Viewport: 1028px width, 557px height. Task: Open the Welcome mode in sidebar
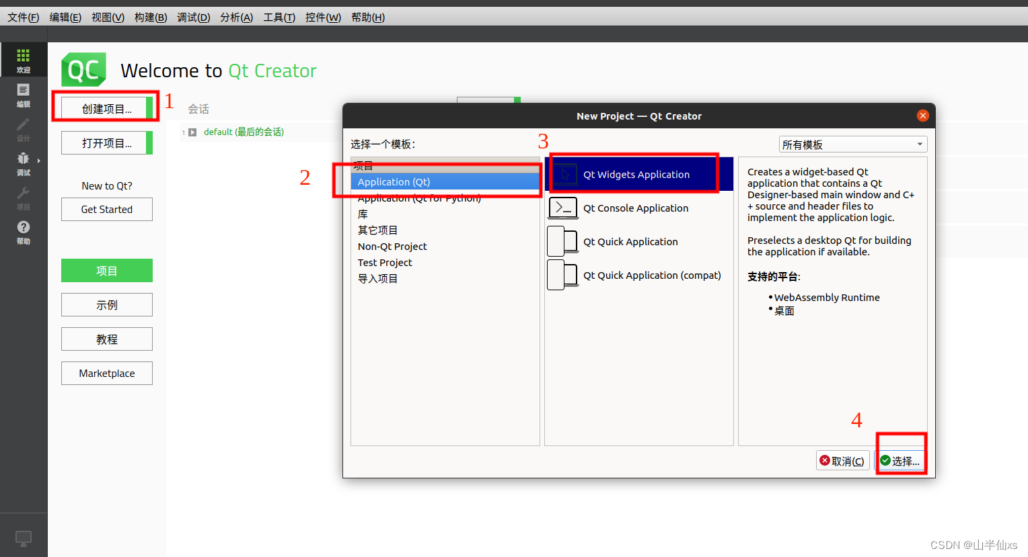point(23,60)
